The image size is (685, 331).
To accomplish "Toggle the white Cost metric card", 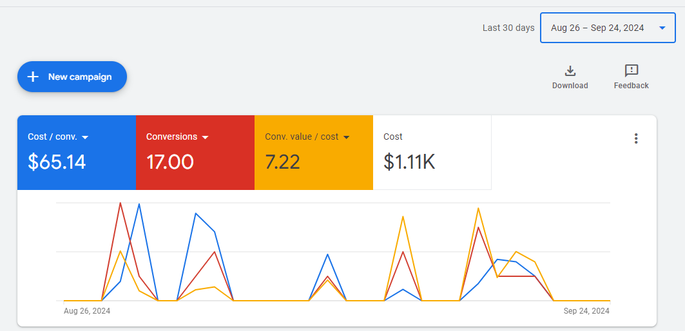I will (432, 153).
